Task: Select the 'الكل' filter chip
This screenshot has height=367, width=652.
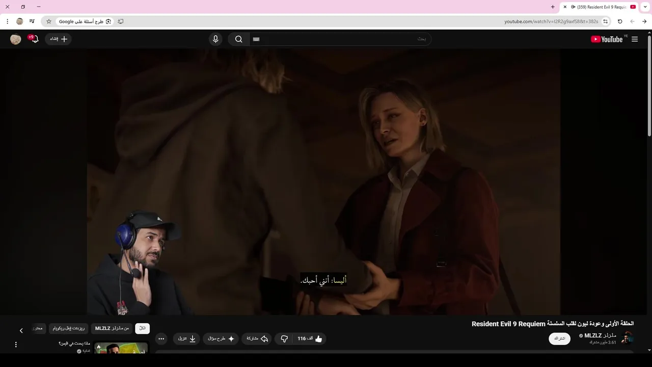Action: (143, 328)
